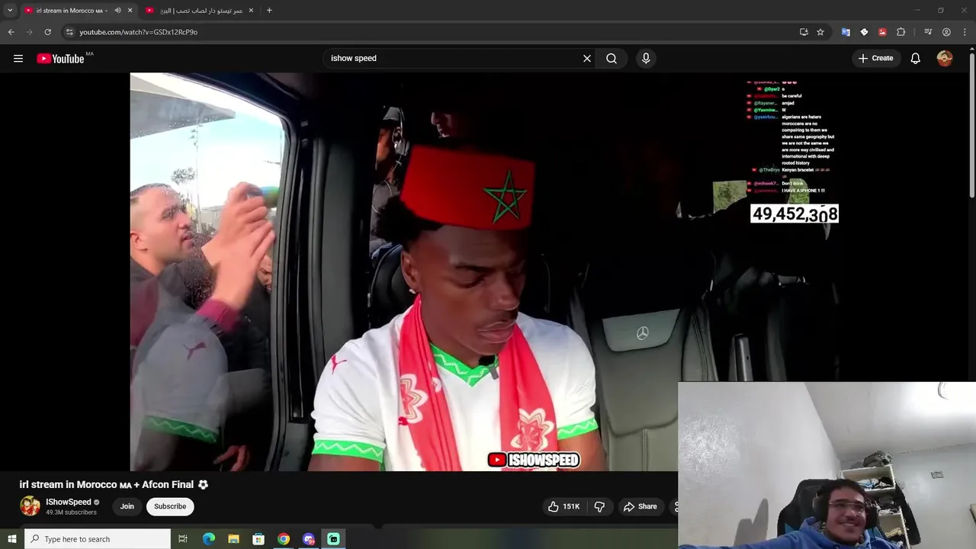
Task: Click the red extension icon in toolbar
Action: (x=882, y=32)
